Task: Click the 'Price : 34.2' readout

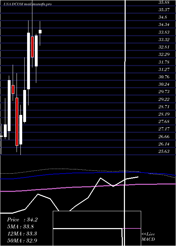Action: (x=22, y=220)
